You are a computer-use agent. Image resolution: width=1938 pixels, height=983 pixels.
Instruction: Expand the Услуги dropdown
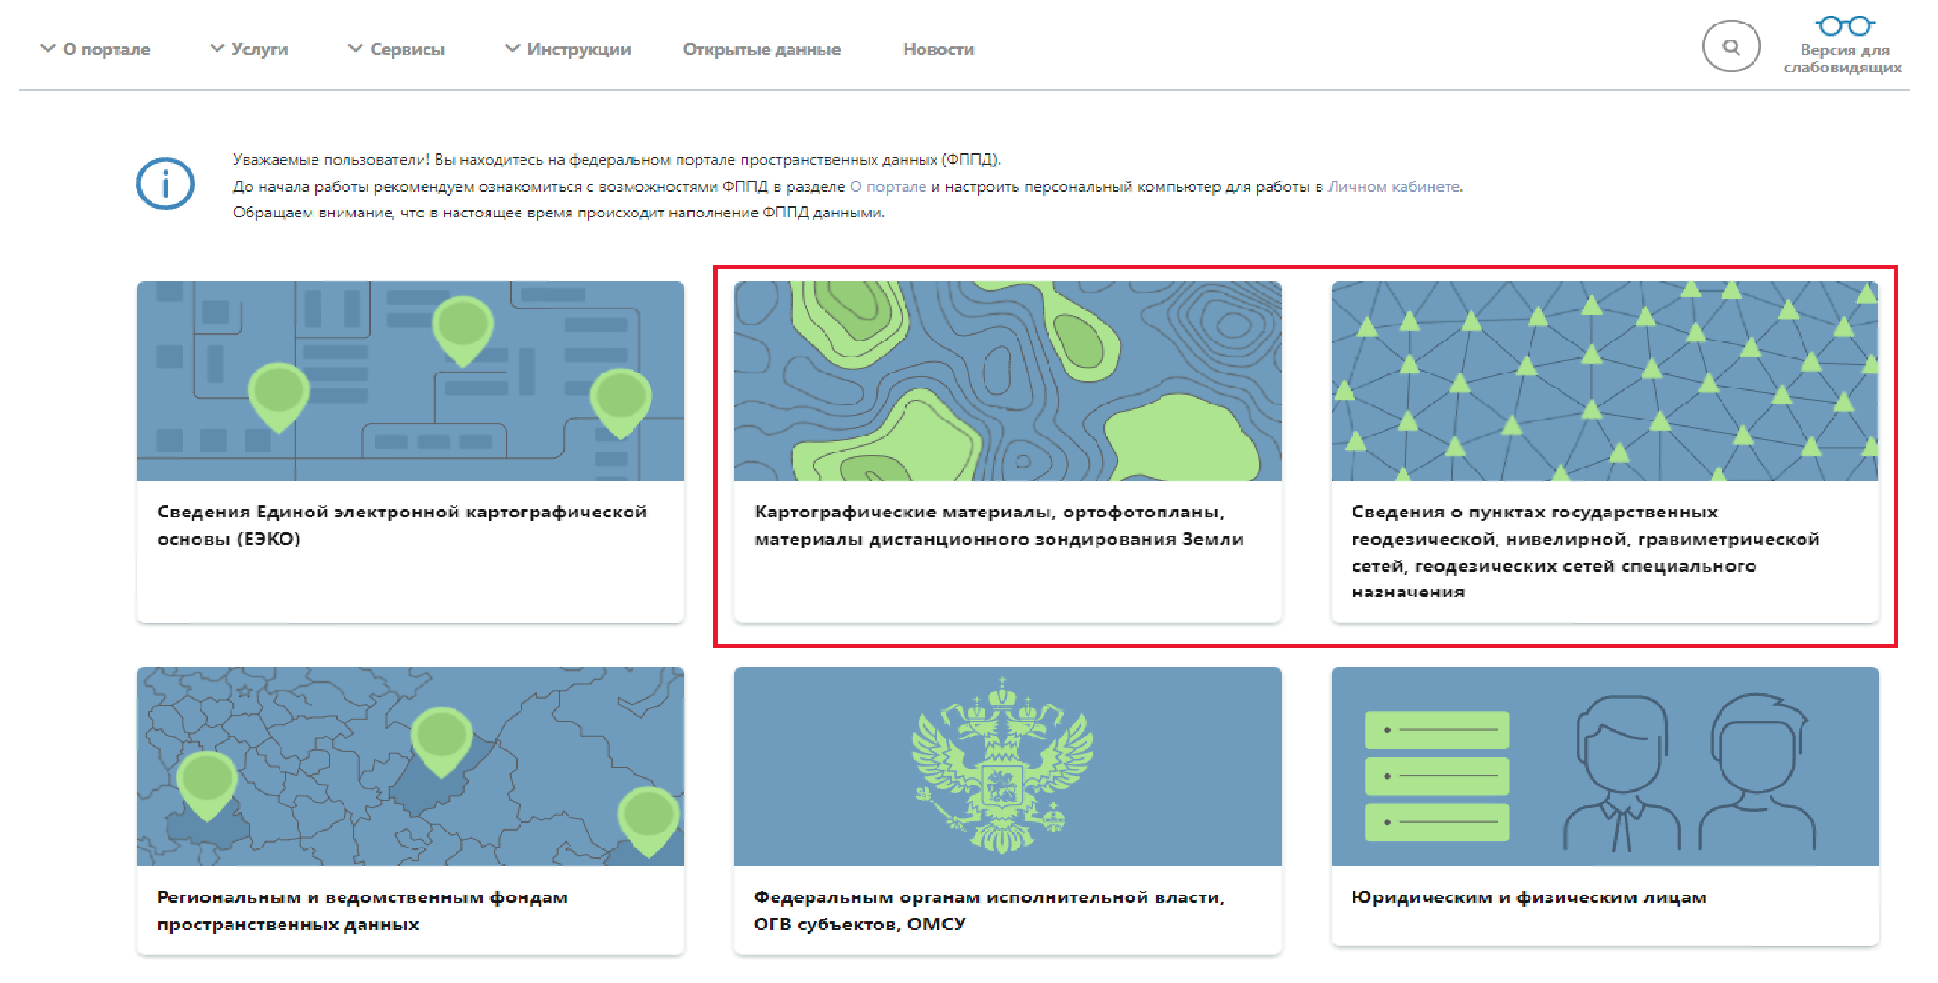click(x=260, y=49)
